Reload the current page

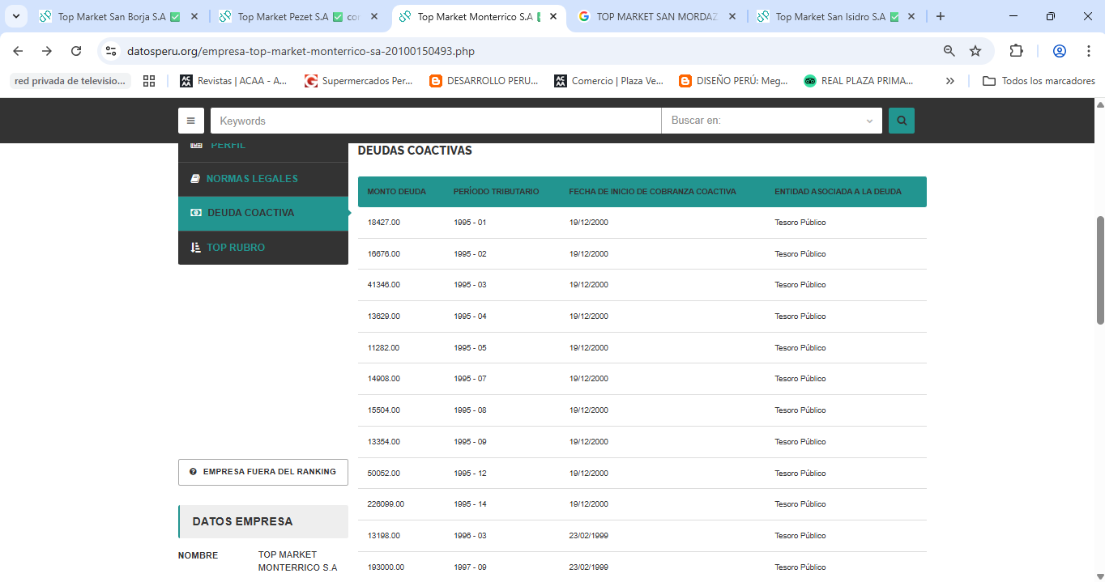tap(76, 51)
